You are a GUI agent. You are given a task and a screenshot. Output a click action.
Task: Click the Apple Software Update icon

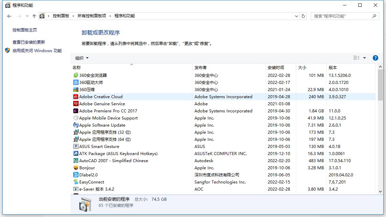tap(76, 125)
